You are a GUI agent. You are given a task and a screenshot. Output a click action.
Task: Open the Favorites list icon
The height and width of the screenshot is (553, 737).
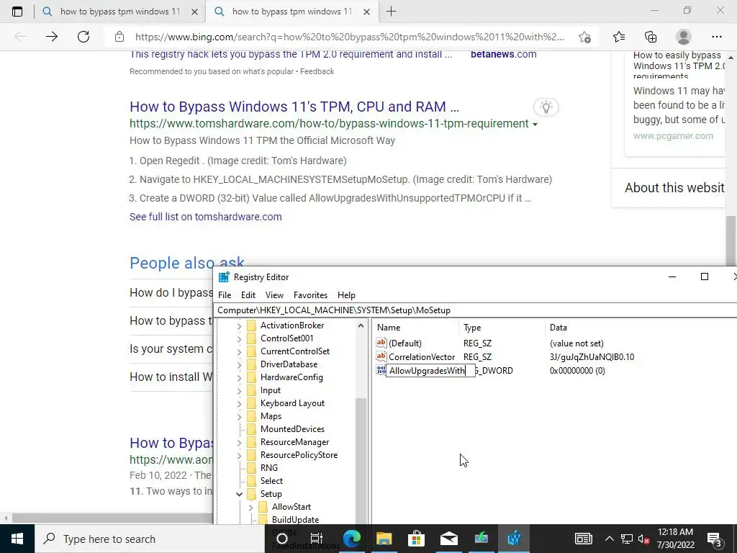tap(619, 37)
